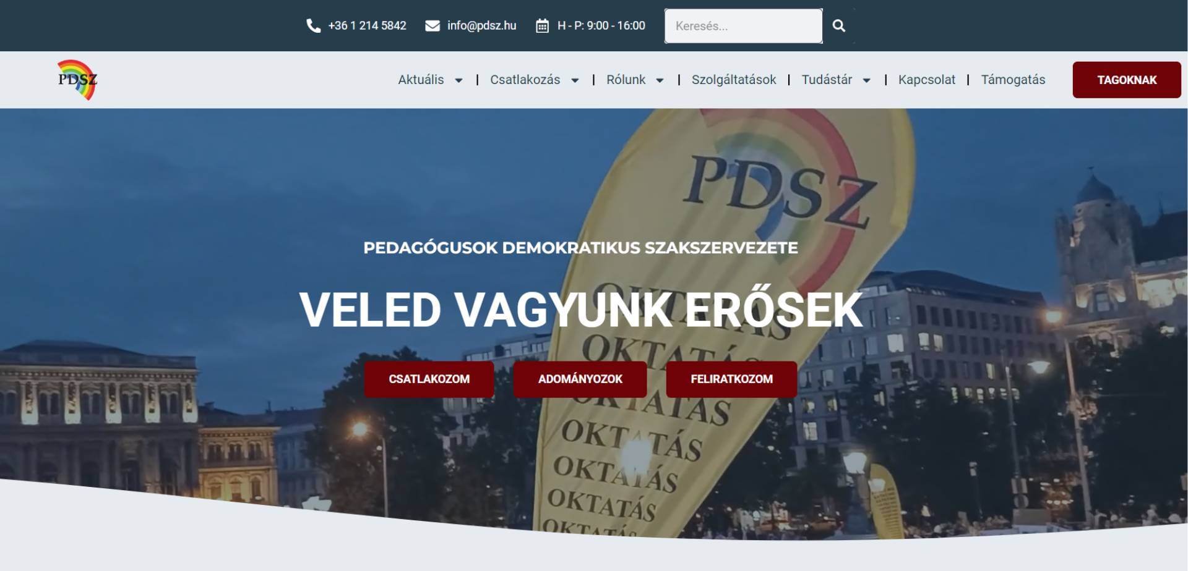Click the info@pdsz.hu email link
This screenshot has height=571, width=1188.
tap(481, 26)
